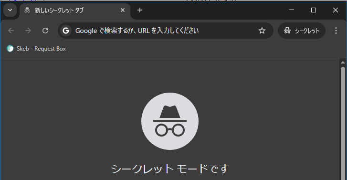The height and width of the screenshot is (180, 347).
Task: Reload the page
Action: pos(45,31)
